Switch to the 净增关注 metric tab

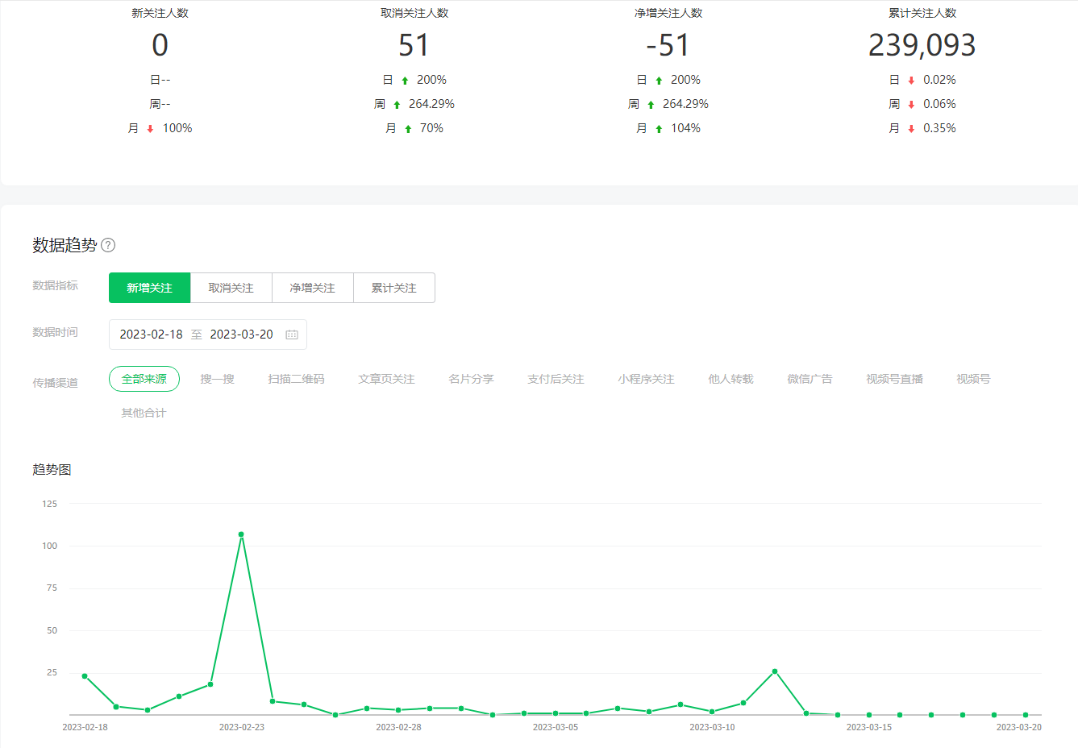coord(312,288)
